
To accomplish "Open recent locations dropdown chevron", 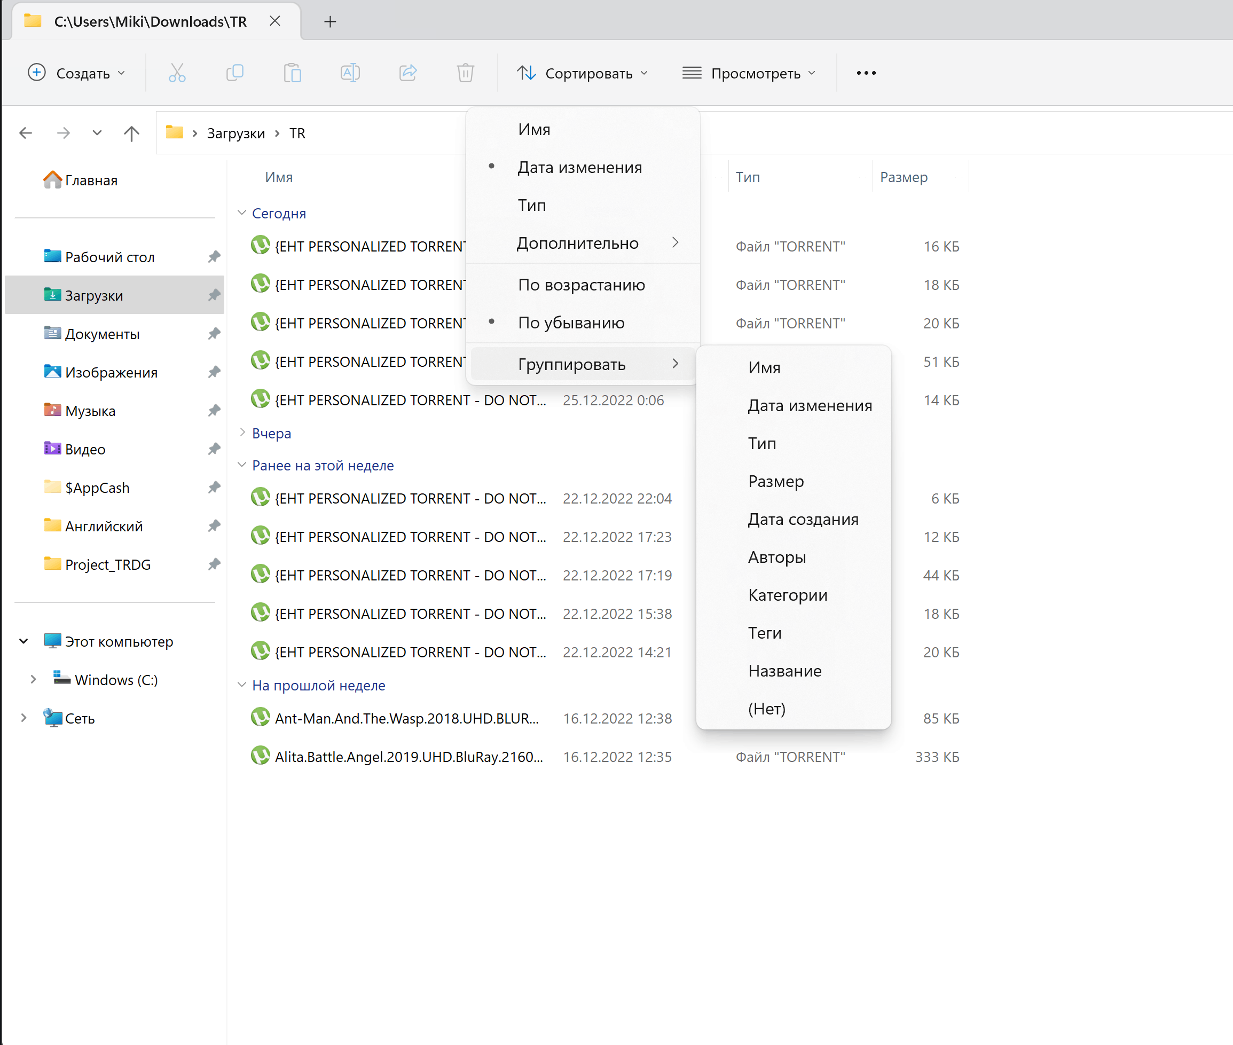I will point(97,133).
